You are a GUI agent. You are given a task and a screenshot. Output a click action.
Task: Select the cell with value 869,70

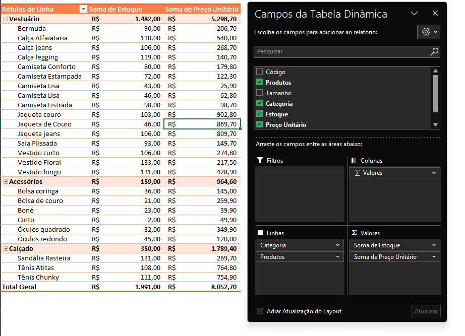[202, 124]
